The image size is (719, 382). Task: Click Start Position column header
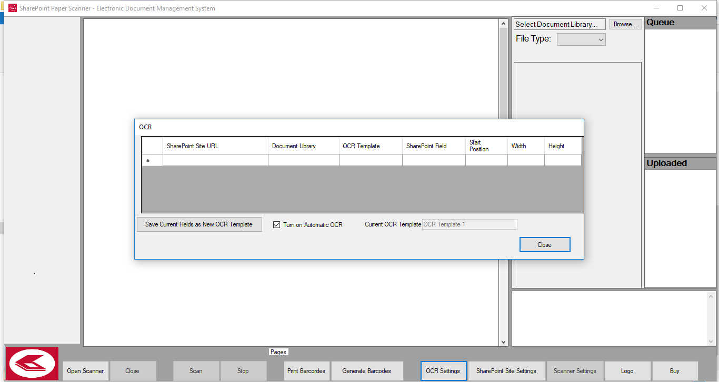pyautogui.click(x=486, y=146)
